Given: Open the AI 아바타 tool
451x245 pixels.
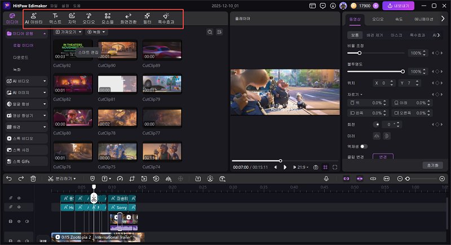Looking at the screenshot, I should (34, 18).
